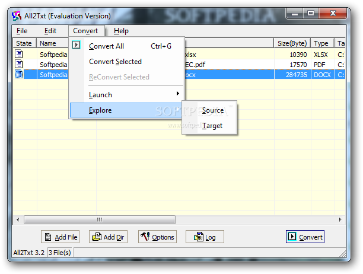Sort by the Size(Byte) column header
Image resolution: width=363 pixels, height=274 pixels.
click(292, 43)
